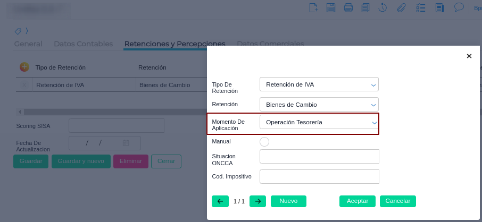The width and height of the screenshot is (482, 222).
Task: Click the Cancelar button
Action: (397, 201)
